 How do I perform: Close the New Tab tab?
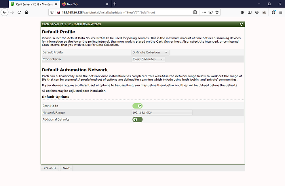click(x=107, y=4)
